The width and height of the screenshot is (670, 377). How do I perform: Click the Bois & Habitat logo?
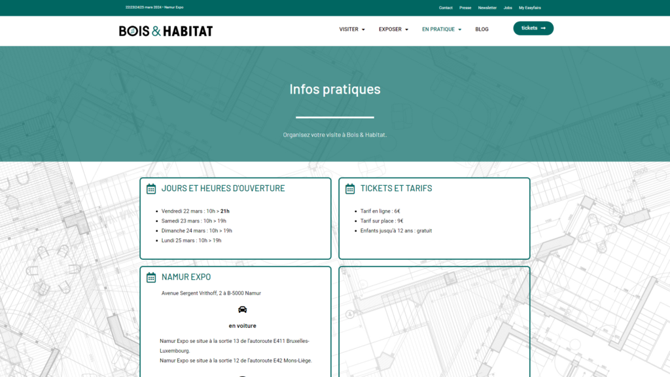(166, 31)
